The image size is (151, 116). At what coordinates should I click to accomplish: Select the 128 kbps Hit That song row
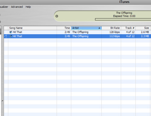tap(77, 32)
